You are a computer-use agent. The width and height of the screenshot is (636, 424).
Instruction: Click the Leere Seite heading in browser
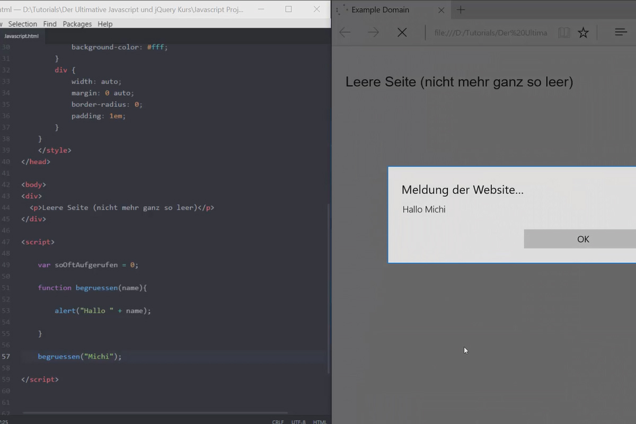tap(459, 82)
